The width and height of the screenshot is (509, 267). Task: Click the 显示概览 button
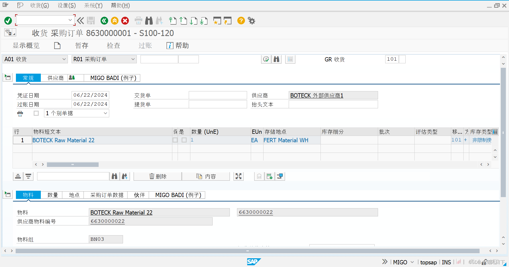26,46
